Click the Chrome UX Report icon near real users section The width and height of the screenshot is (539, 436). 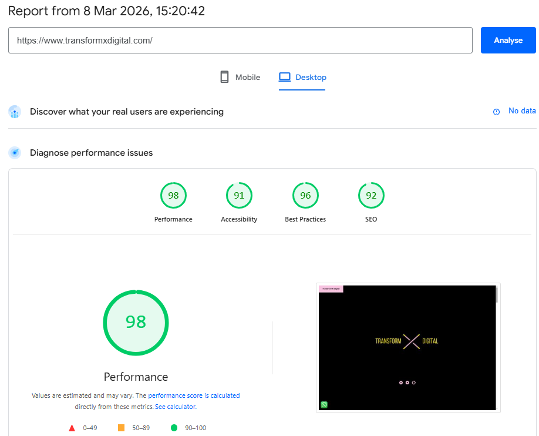[14, 111]
